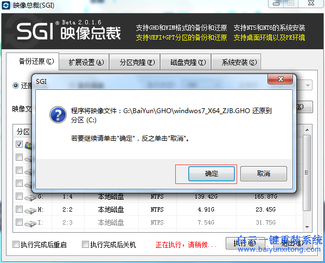Cancel the restore with 取消 button

coord(264,174)
